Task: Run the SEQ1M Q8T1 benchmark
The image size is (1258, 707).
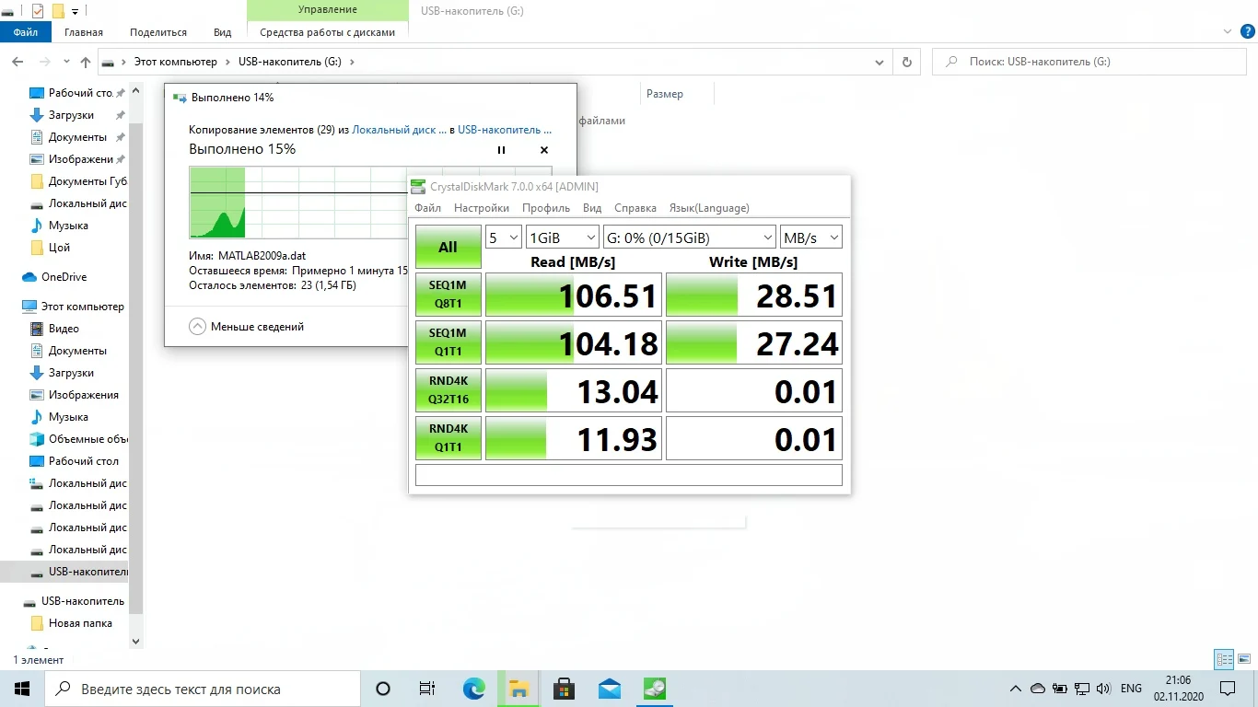Action: coord(448,295)
